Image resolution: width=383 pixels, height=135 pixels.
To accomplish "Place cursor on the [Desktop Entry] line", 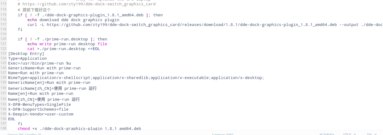I will click(26, 54).
